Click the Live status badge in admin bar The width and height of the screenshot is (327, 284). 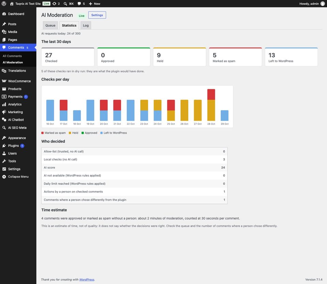pyautogui.click(x=46, y=3)
